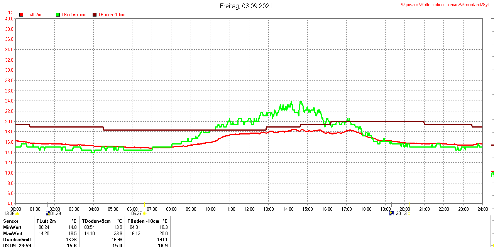The width and height of the screenshot is (494, 247).
Task: Click the Durchschnitt row label
Action: [17, 239]
